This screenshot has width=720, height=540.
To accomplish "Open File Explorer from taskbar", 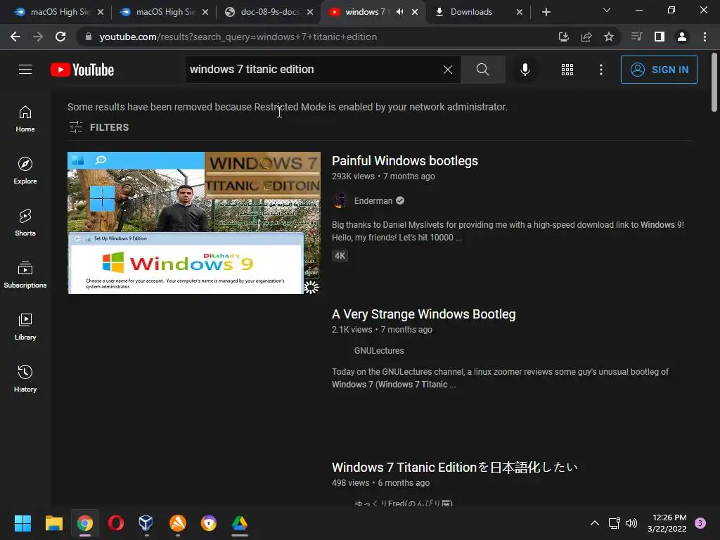I will pos(53,523).
